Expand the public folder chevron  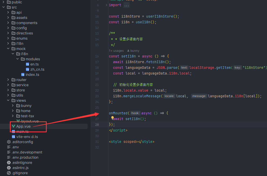3,2
